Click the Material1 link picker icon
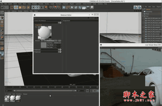This screenshot has height=106, width=162. click(60, 50)
